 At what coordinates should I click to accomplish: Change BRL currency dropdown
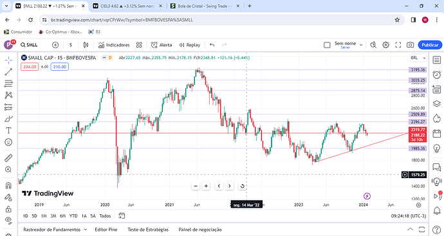[x=418, y=58]
